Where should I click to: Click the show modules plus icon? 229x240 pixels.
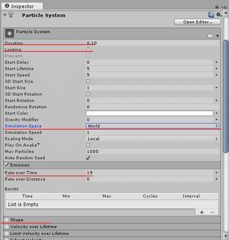pyautogui.click(x=218, y=36)
